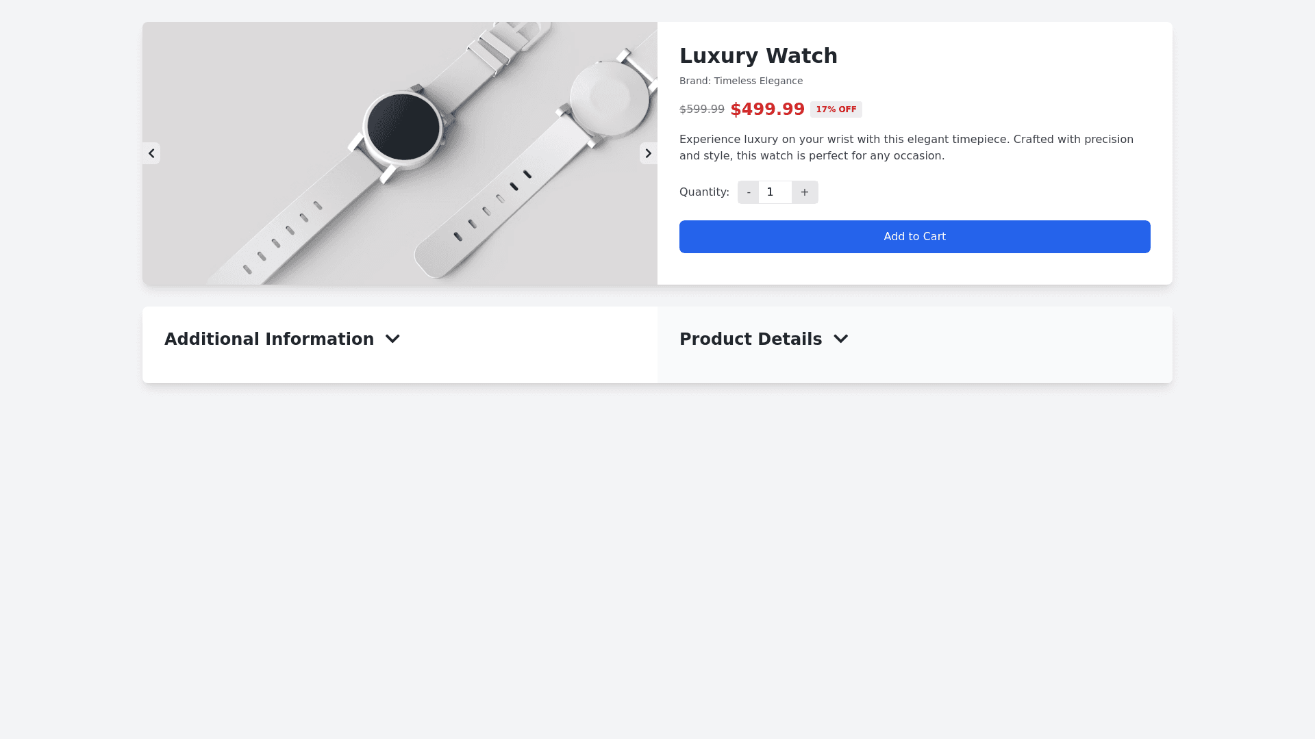Select the Brand: Timeless Elegance text

[740, 81]
